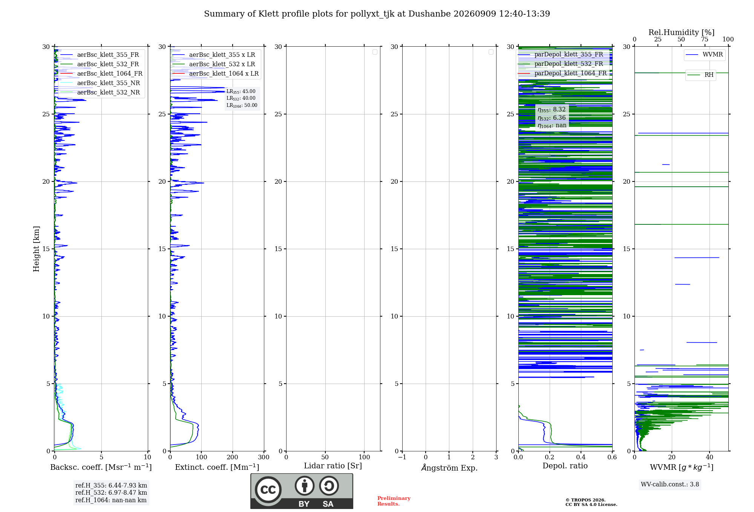Click the BY attribution person icon

(305, 486)
